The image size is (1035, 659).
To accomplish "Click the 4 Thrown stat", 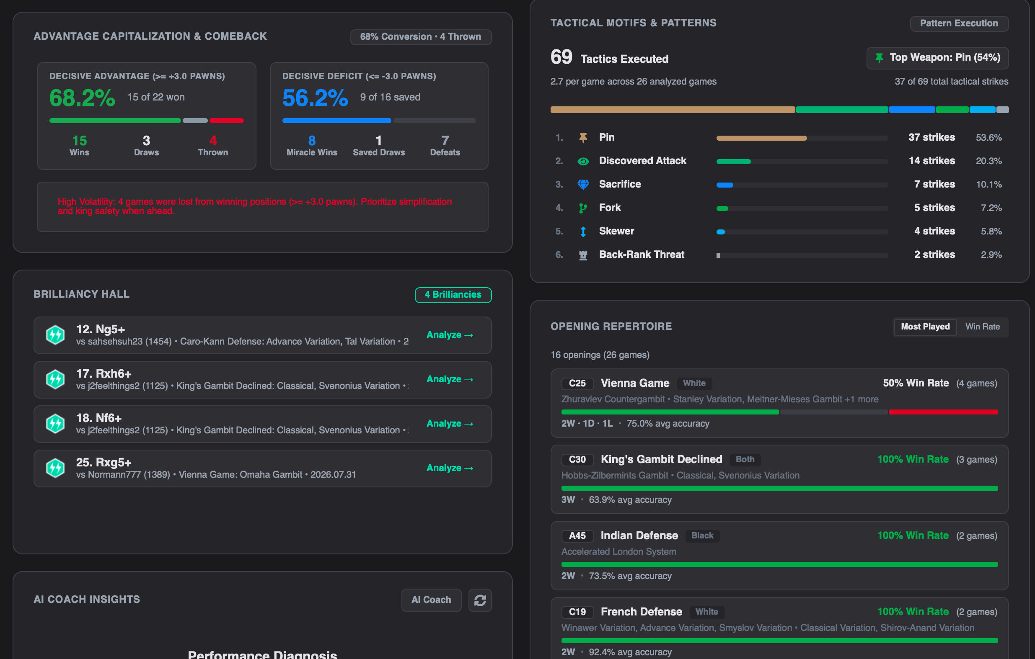I will pos(213,146).
